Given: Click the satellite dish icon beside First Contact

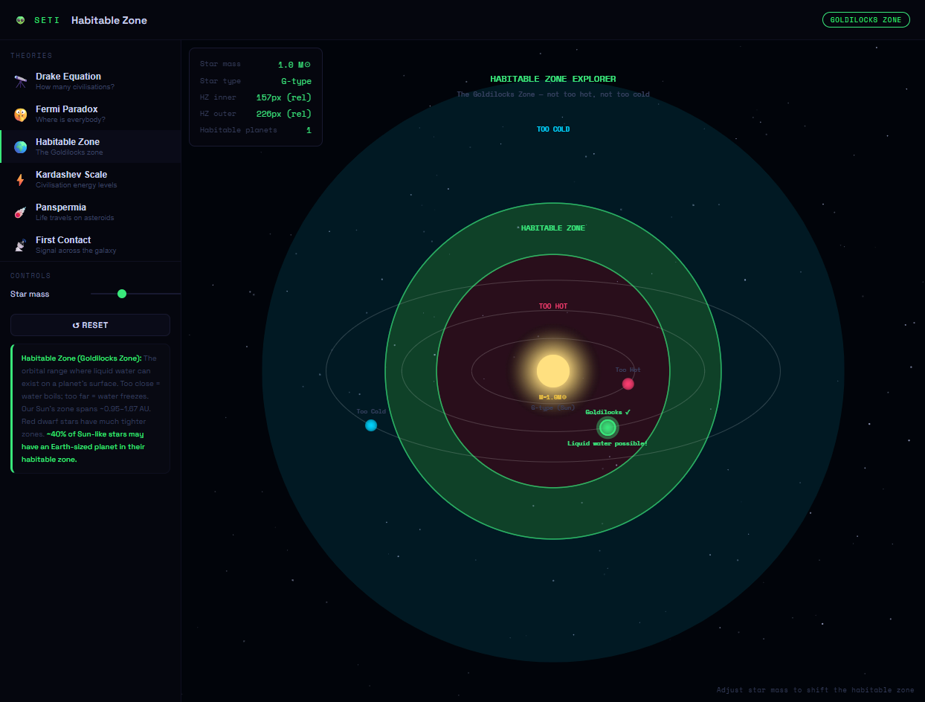Looking at the screenshot, I should 21,245.
